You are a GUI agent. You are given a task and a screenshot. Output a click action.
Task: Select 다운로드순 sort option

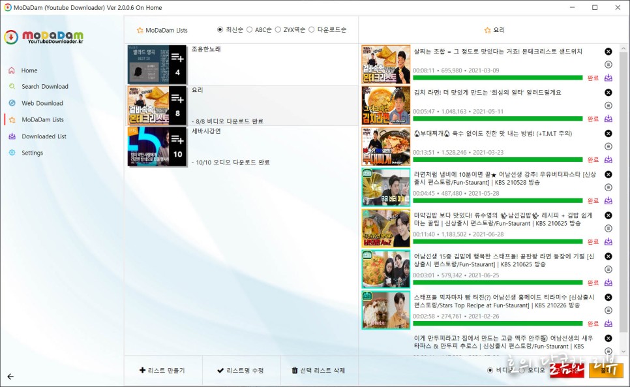click(327, 30)
